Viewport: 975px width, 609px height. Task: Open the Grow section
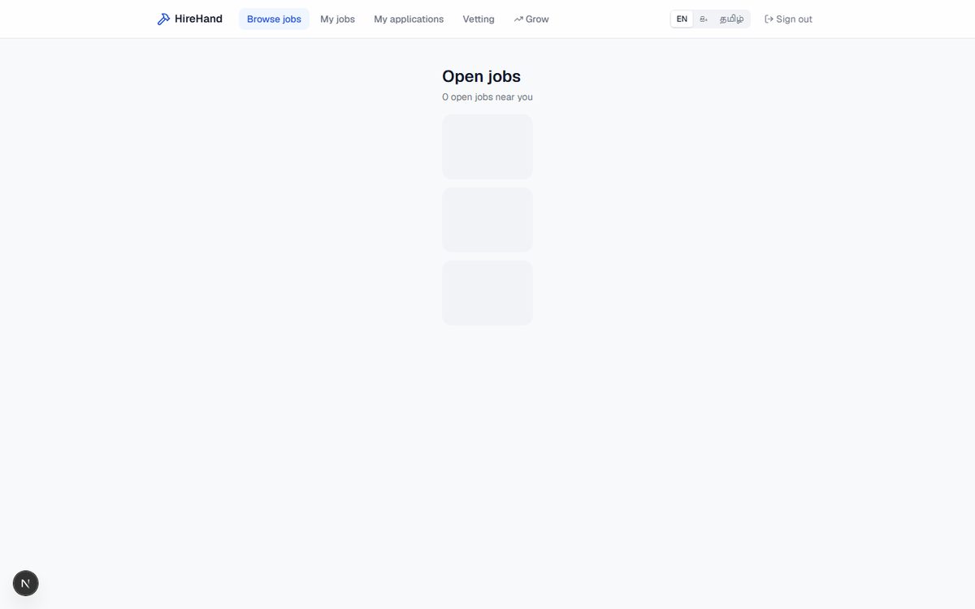pyautogui.click(x=531, y=19)
